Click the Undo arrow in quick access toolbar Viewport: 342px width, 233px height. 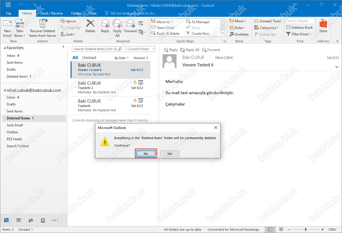(x=22, y=5)
